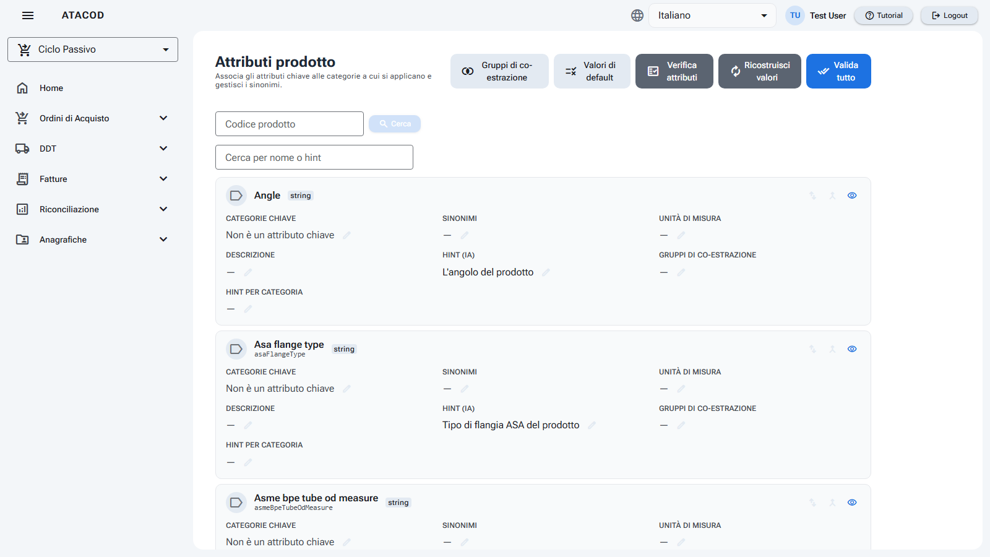Open the Ciclo Passivo module dropdown

click(x=93, y=50)
